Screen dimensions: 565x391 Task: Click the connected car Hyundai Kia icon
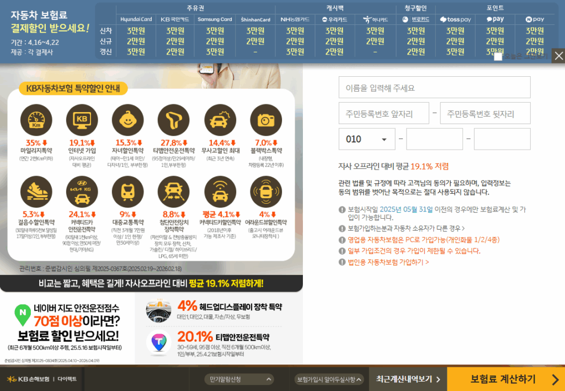82,192
